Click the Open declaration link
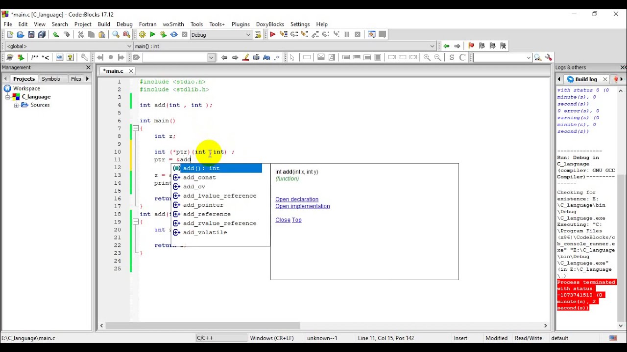 pos(297,199)
